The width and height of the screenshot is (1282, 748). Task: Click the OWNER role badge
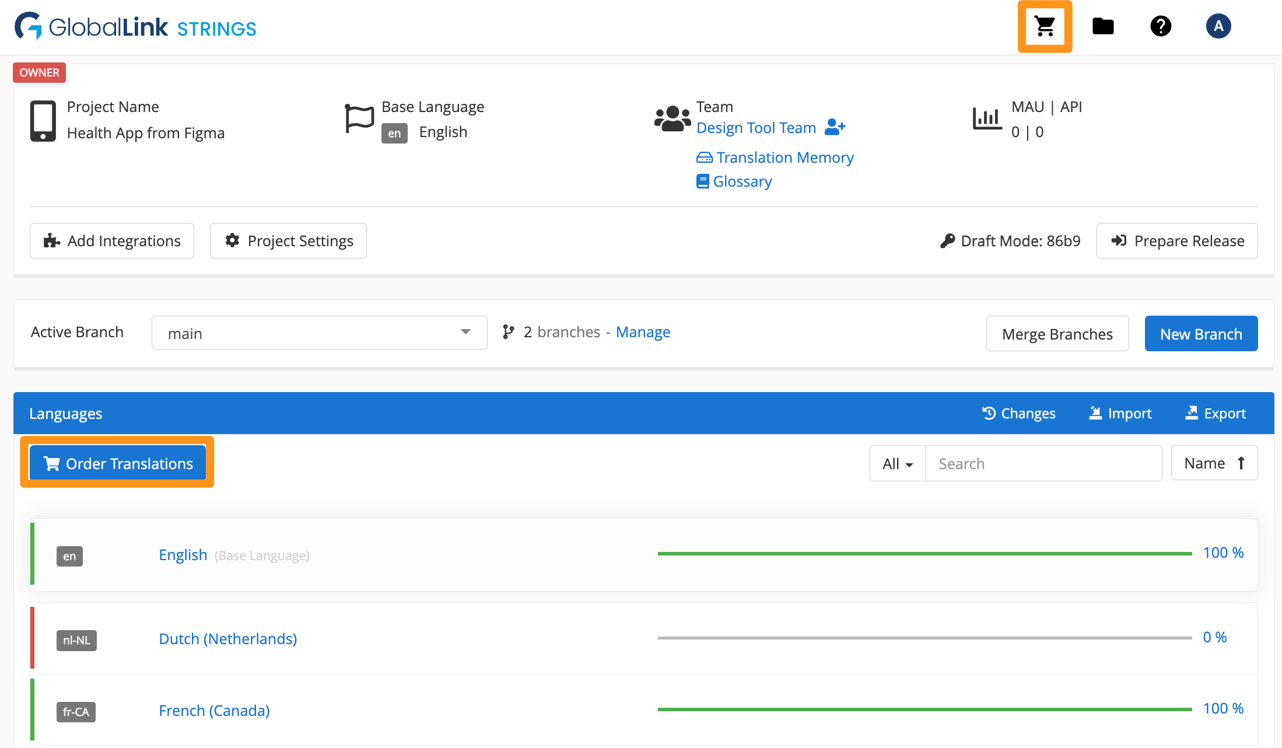pos(40,72)
